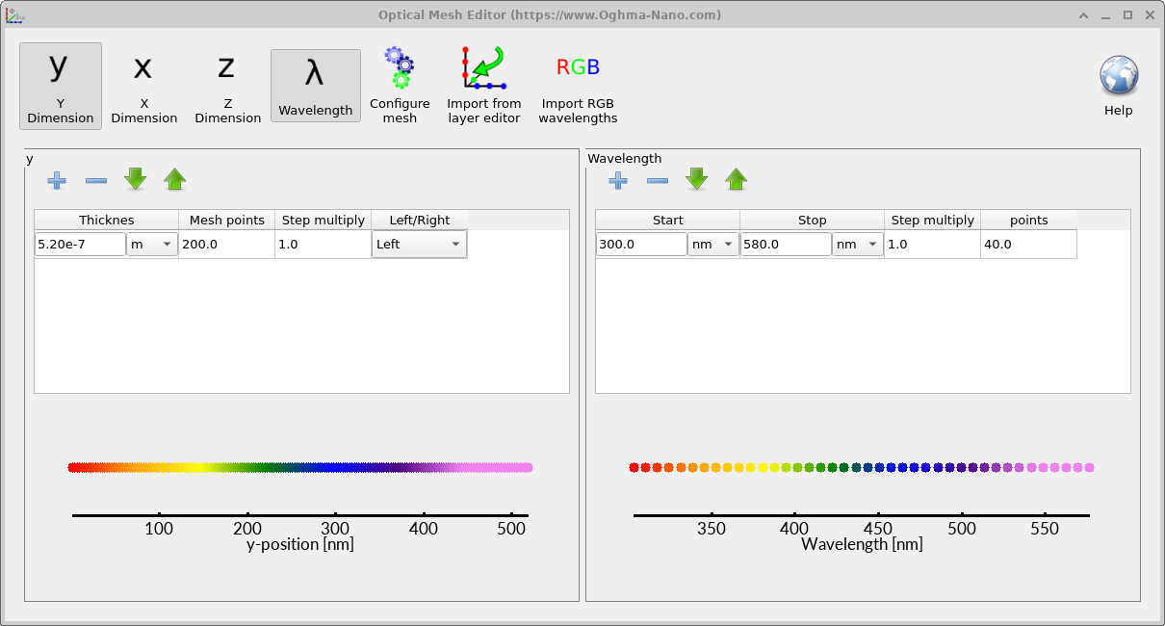
Task: Click the Stop column header
Action: pos(813,220)
